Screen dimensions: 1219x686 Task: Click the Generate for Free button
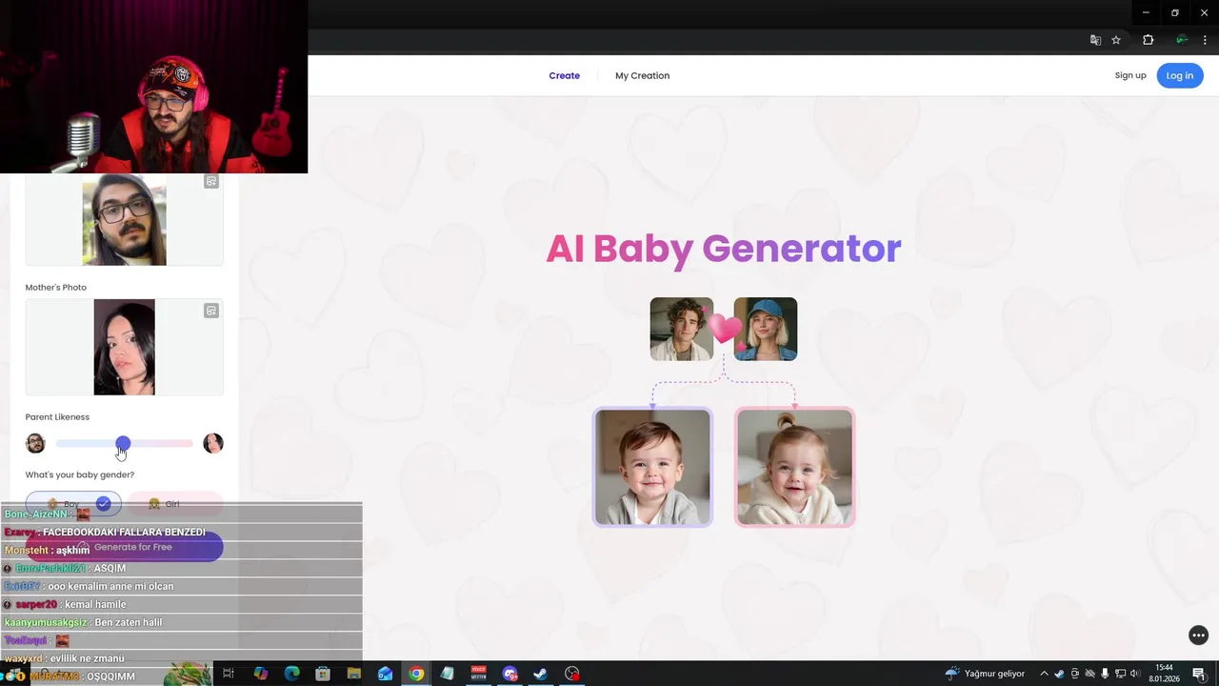pyautogui.click(x=124, y=547)
